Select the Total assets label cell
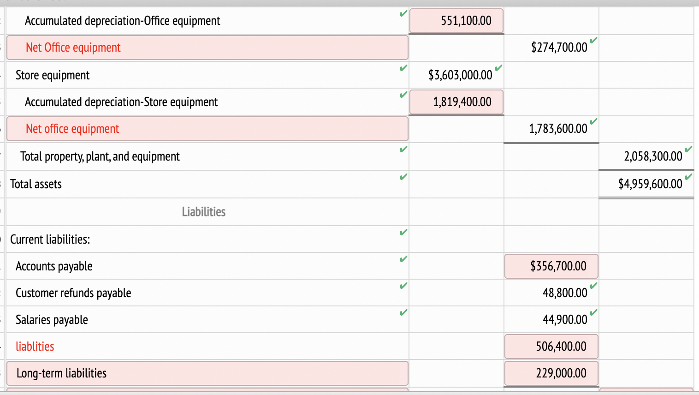 click(203, 184)
